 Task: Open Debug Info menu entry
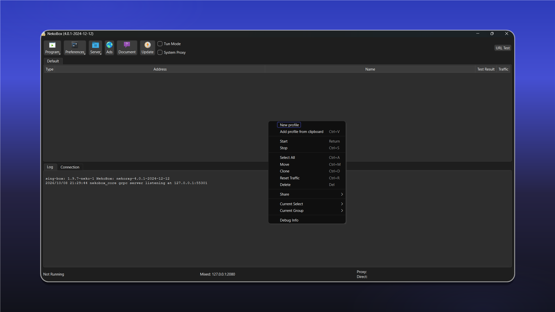(x=307, y=220)
